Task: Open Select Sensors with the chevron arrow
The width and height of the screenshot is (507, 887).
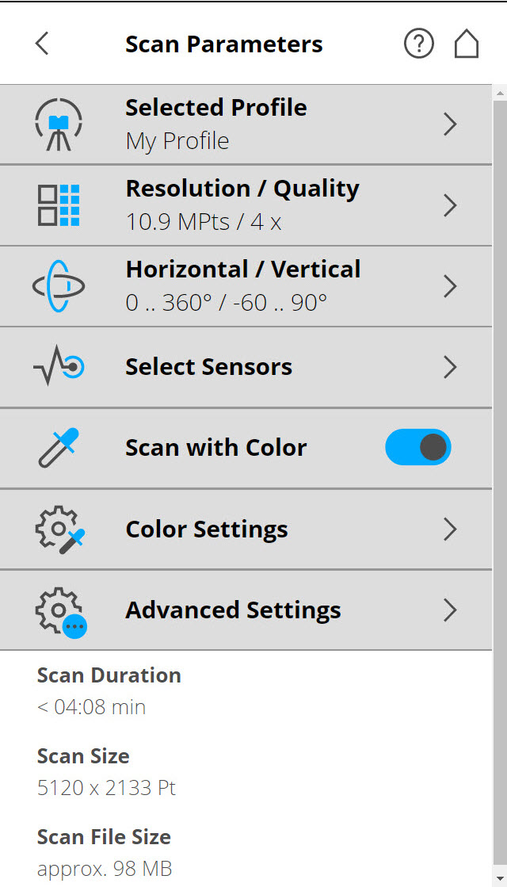Action: point(450,367)
